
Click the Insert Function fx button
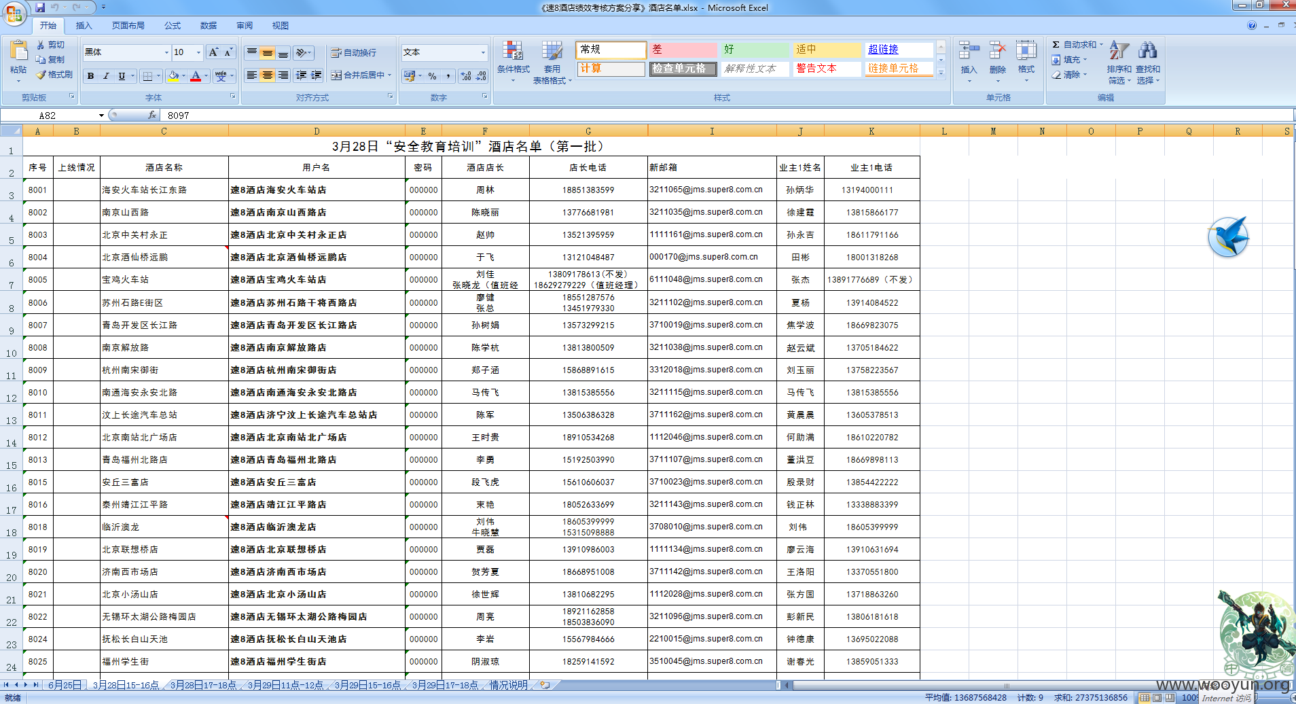tap(152, 116)
